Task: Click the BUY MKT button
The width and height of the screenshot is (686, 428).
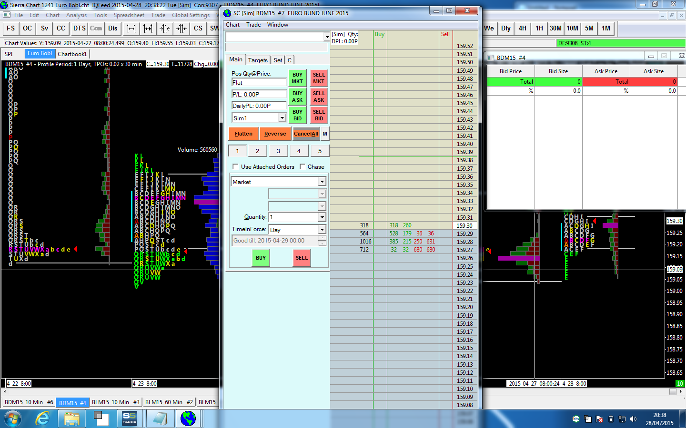Action: pyautogui.click(x=297, y=78)
